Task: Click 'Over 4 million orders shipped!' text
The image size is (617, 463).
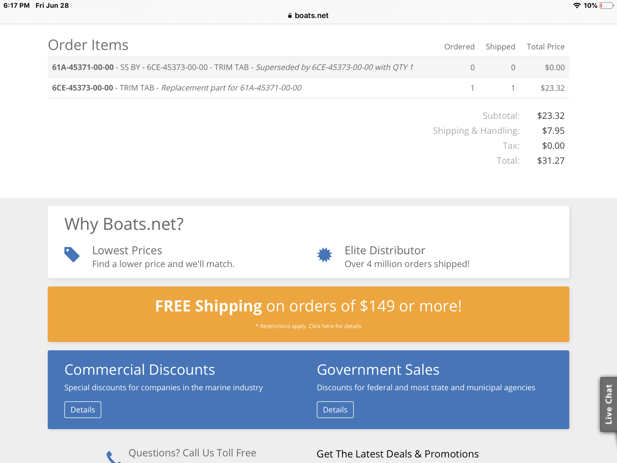Action: click(407, 264)
